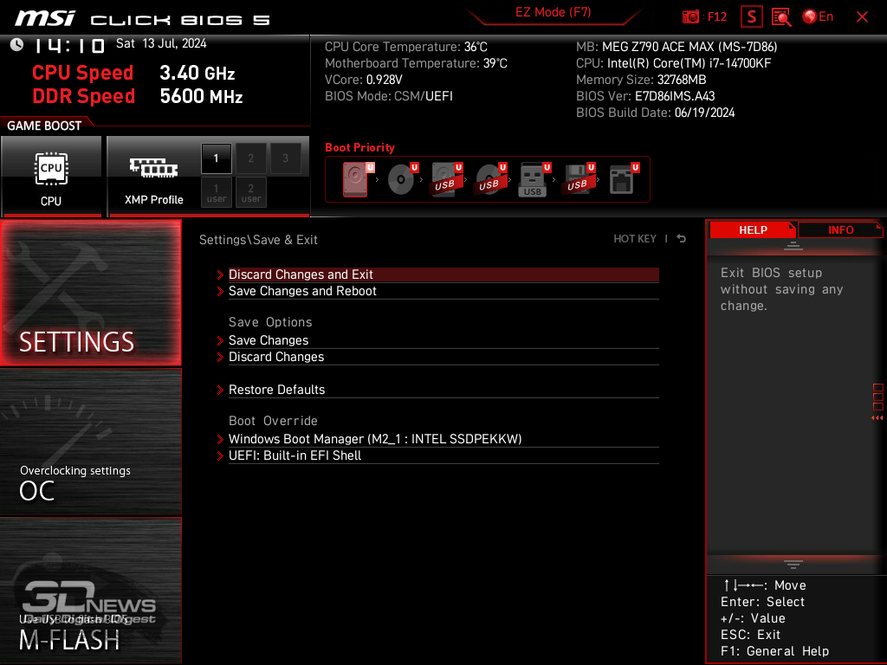Viewport: 887px width, 665px height.
Task: Select the hard disk boot priority icon
Action: [x=356, y=179]
